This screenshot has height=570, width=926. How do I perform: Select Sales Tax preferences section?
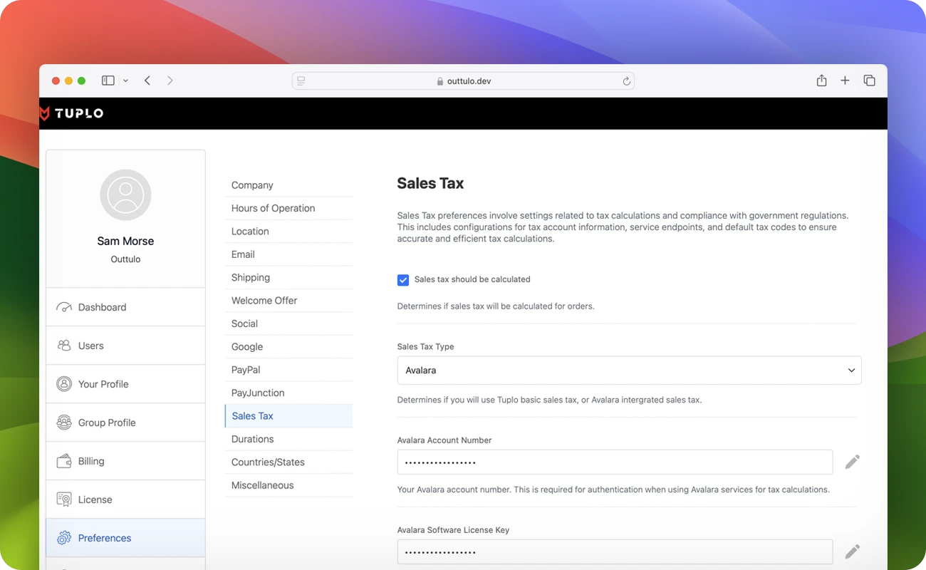(288, 416)
